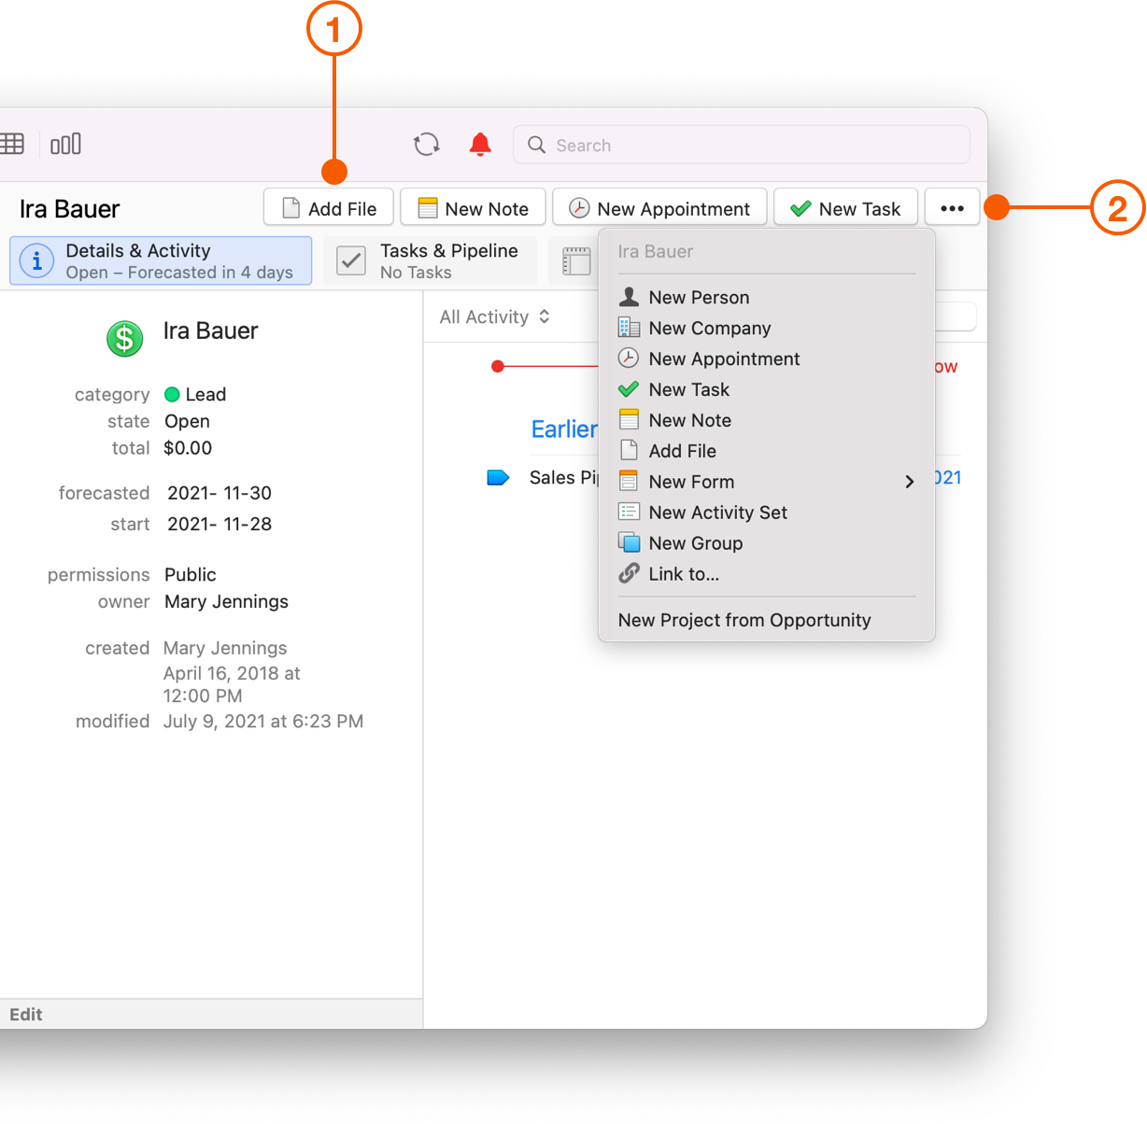The width and height of the screenshot is (1147, 1124).
Task: Select the Details & Activity view toggle
Action: tap(159, 260)
